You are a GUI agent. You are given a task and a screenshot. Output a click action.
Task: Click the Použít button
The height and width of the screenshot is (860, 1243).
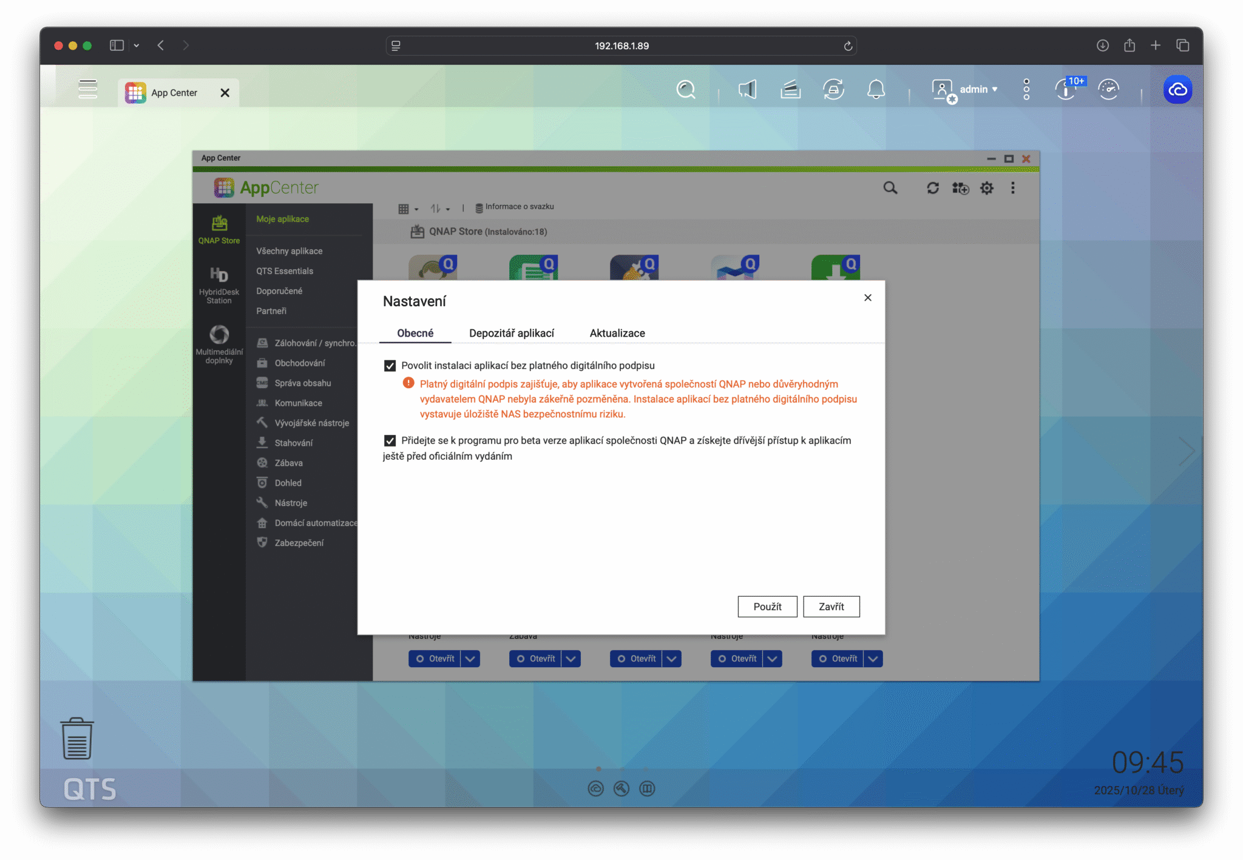[767, 606]
